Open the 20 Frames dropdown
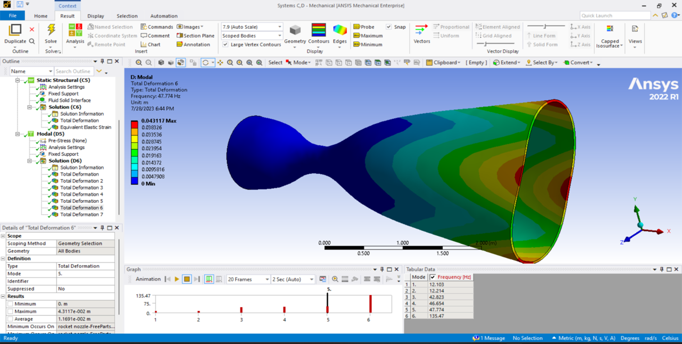Screen dimensions: 682x344 [x=247, y=280]
